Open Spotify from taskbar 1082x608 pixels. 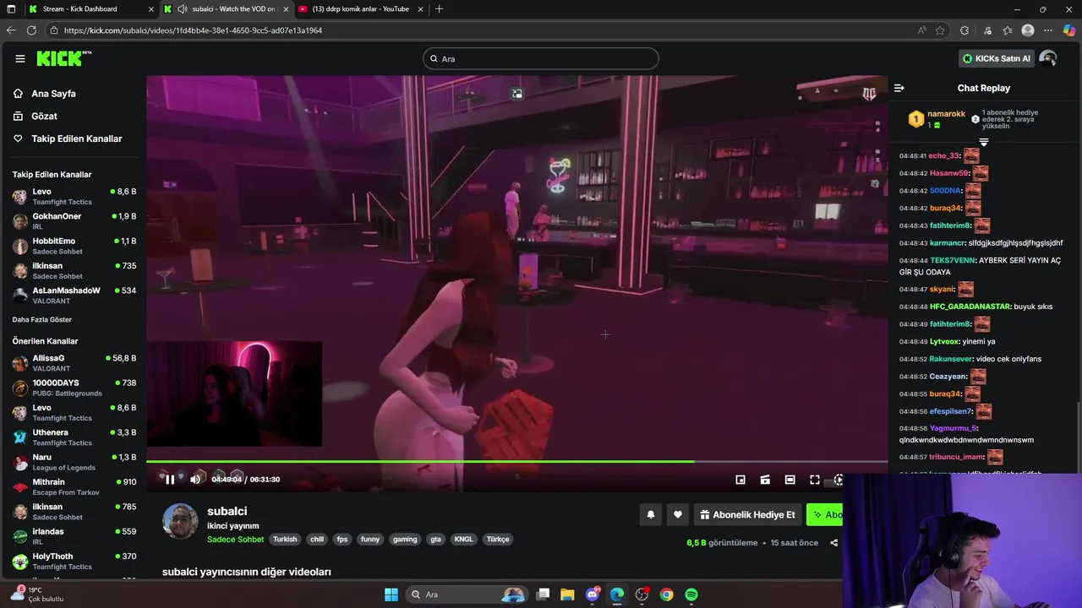point(691,594)
